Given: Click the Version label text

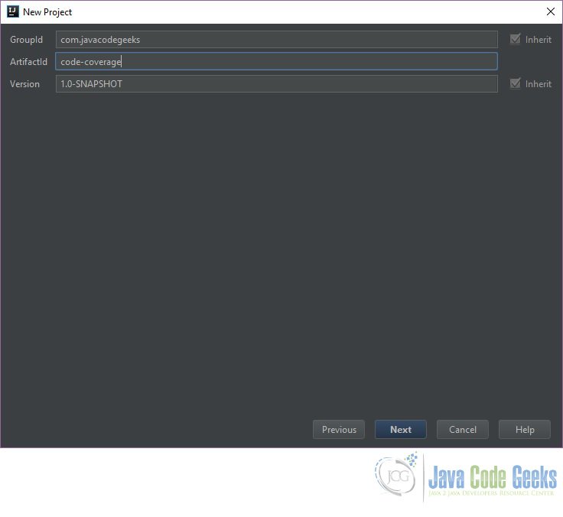Looking at the screenshot, I should [x=24, y=84].
